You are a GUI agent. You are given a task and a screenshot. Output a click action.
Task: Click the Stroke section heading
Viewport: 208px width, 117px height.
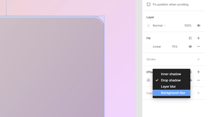(x=151, y=59)
